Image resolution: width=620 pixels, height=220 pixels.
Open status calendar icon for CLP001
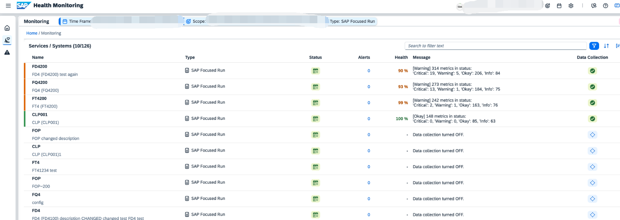pyautogui.click(x=316, y=119)
